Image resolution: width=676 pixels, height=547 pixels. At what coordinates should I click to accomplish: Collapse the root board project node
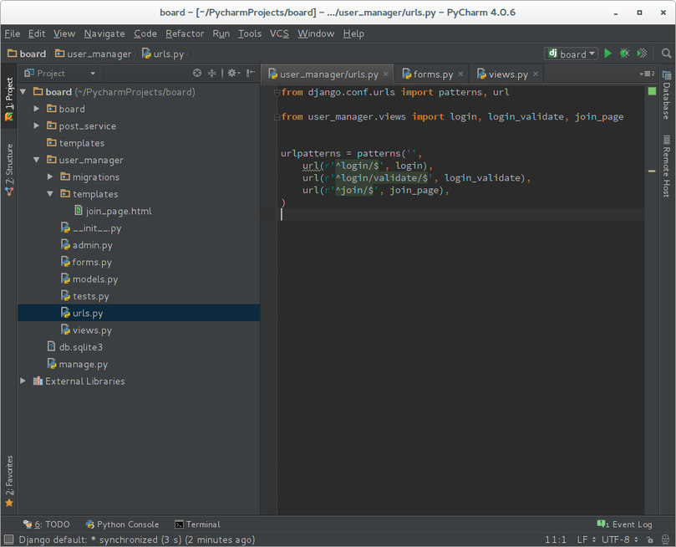point(23,91)
